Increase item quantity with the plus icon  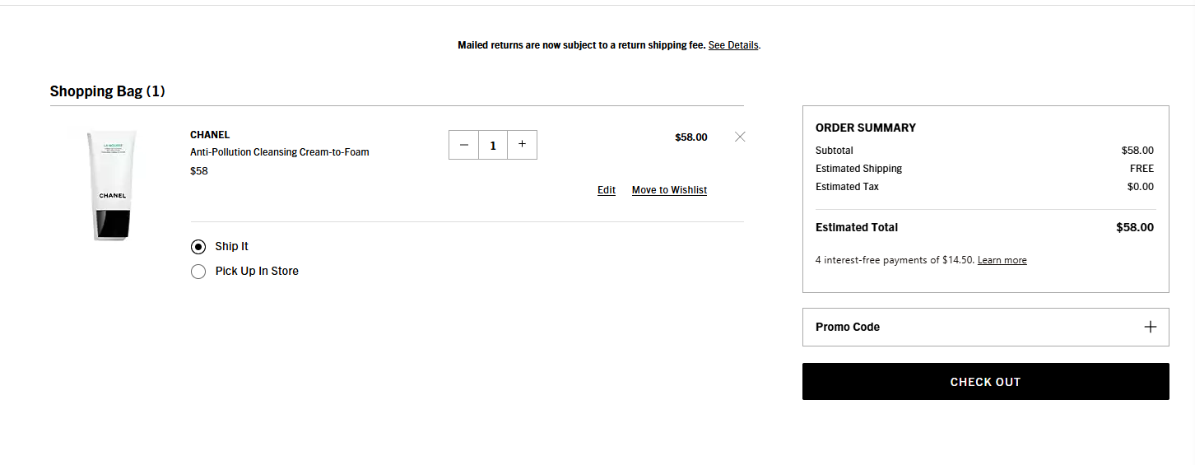click(x=522, y=145)
